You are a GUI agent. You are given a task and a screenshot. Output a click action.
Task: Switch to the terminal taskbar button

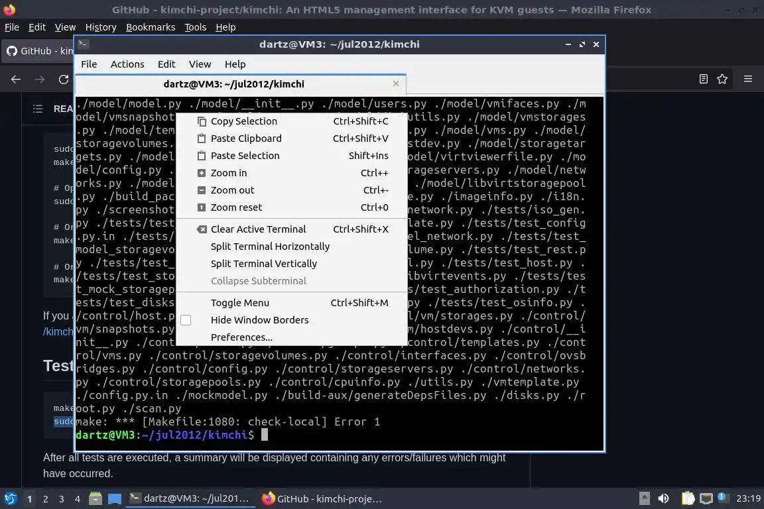190,499
